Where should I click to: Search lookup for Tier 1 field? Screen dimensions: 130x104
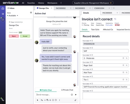click(x=127, y=80)
